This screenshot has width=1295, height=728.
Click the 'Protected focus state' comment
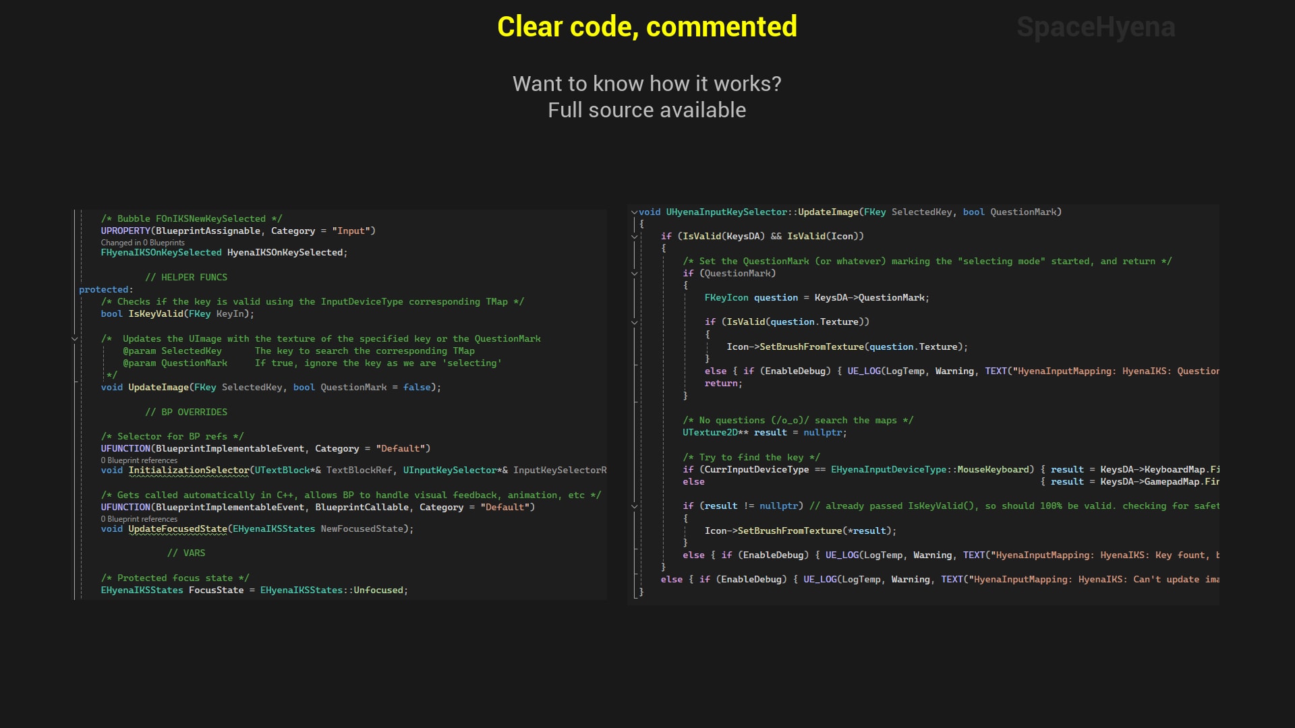point(175,578)
